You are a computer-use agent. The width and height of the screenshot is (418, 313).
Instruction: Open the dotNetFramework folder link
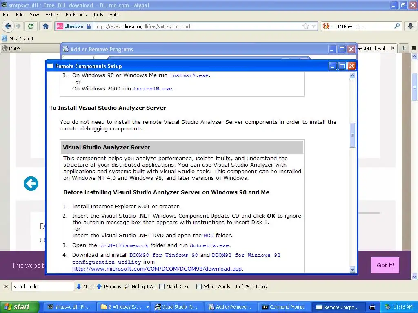(124, 245)
